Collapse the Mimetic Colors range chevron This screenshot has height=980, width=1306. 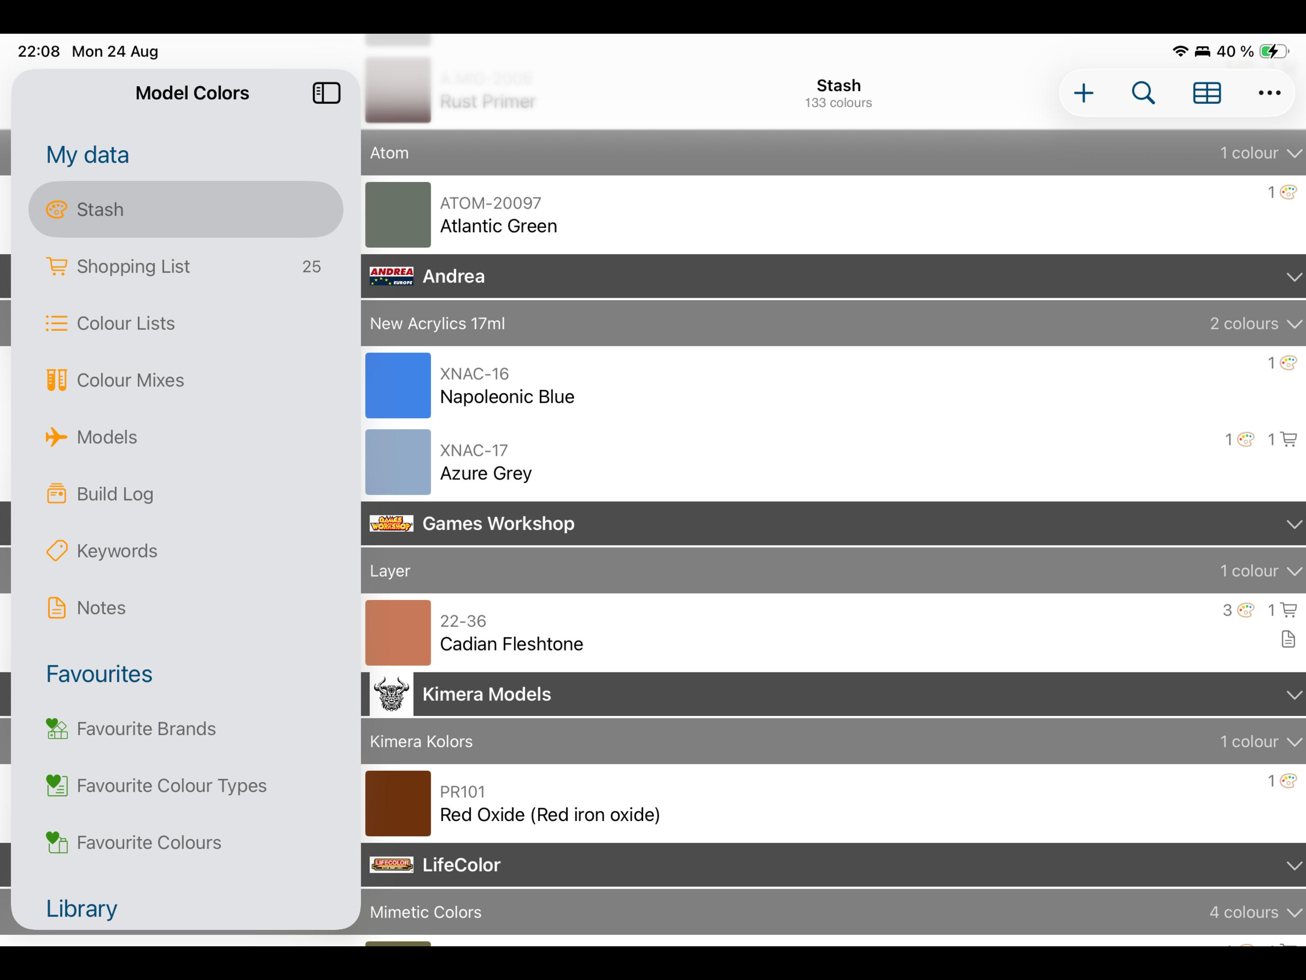(x=1294, y=913)
